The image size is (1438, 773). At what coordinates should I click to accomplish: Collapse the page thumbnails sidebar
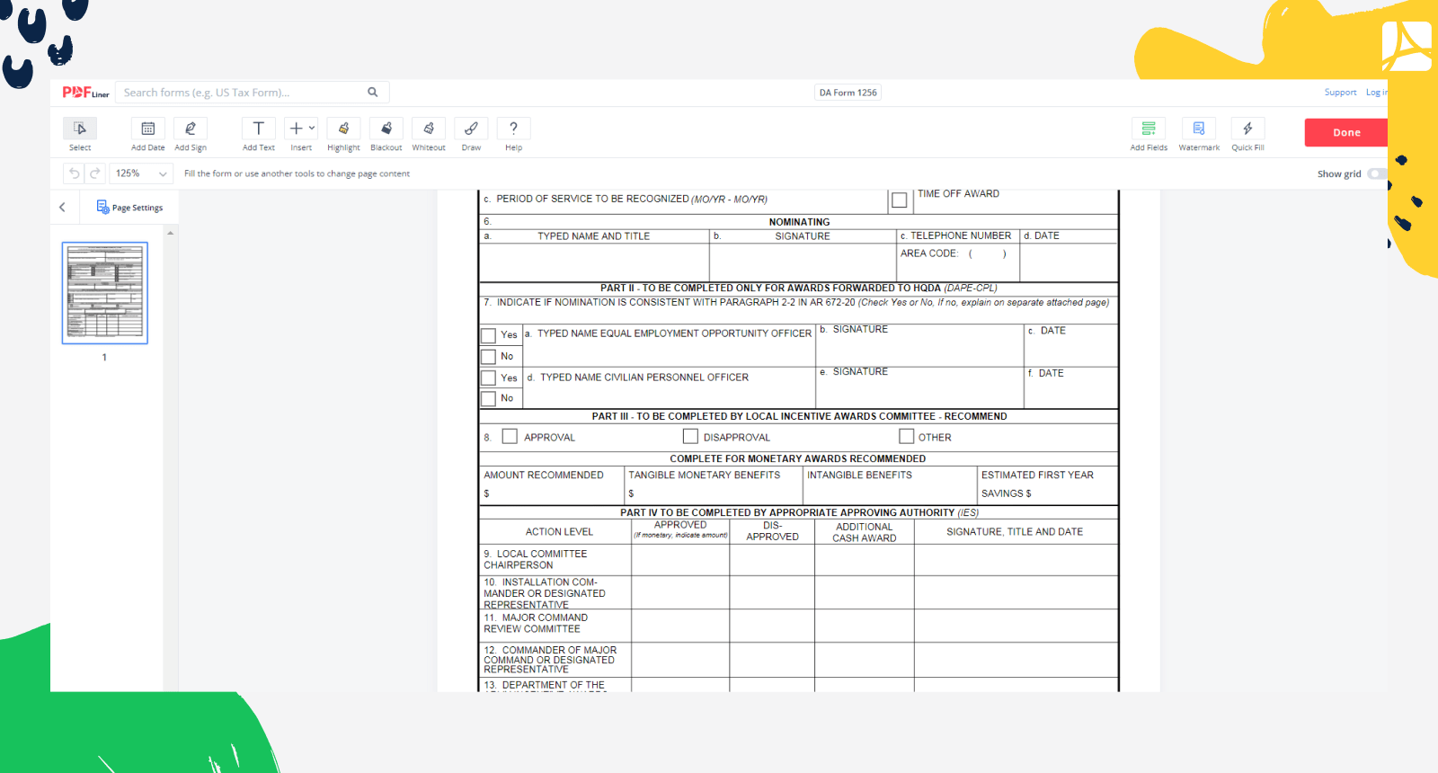62,208
